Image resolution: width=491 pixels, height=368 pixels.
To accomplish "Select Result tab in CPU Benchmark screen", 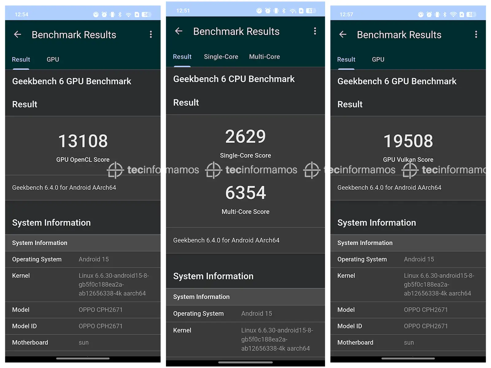I will pyautogui.click(x=182, y=57).
